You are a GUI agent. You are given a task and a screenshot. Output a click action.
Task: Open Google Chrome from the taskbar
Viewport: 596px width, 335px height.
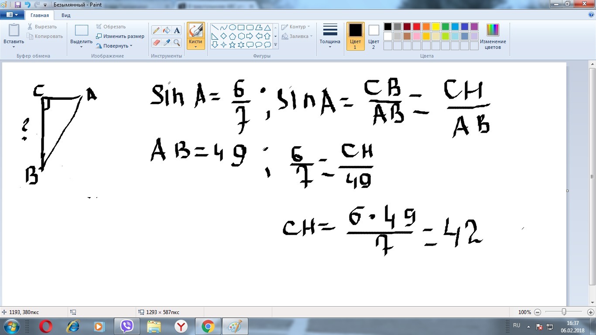pos(208,326)
